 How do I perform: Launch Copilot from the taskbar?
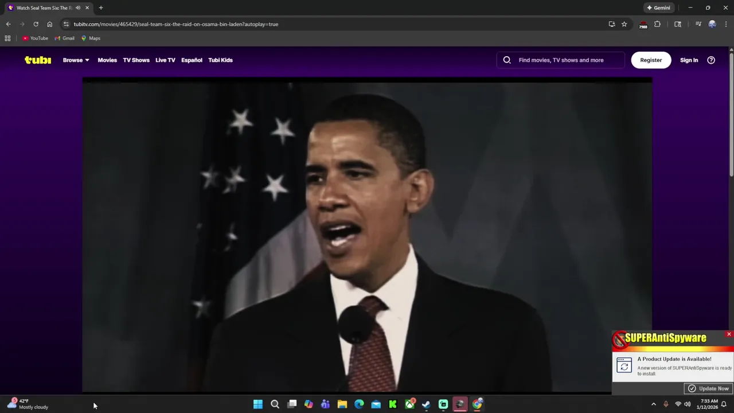point(309,404)
